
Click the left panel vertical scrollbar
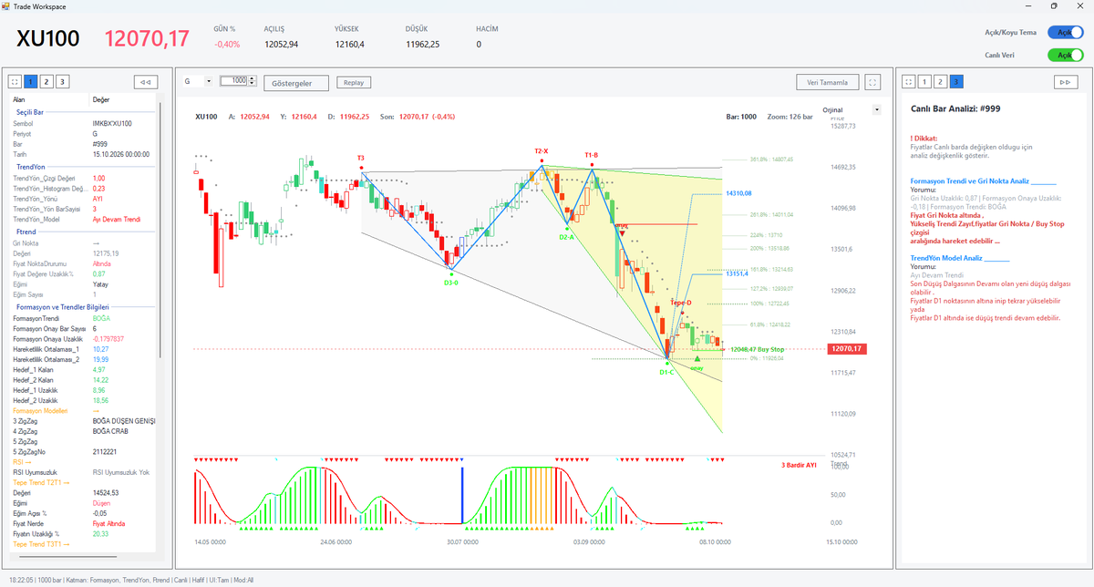[x=160, y=228]
